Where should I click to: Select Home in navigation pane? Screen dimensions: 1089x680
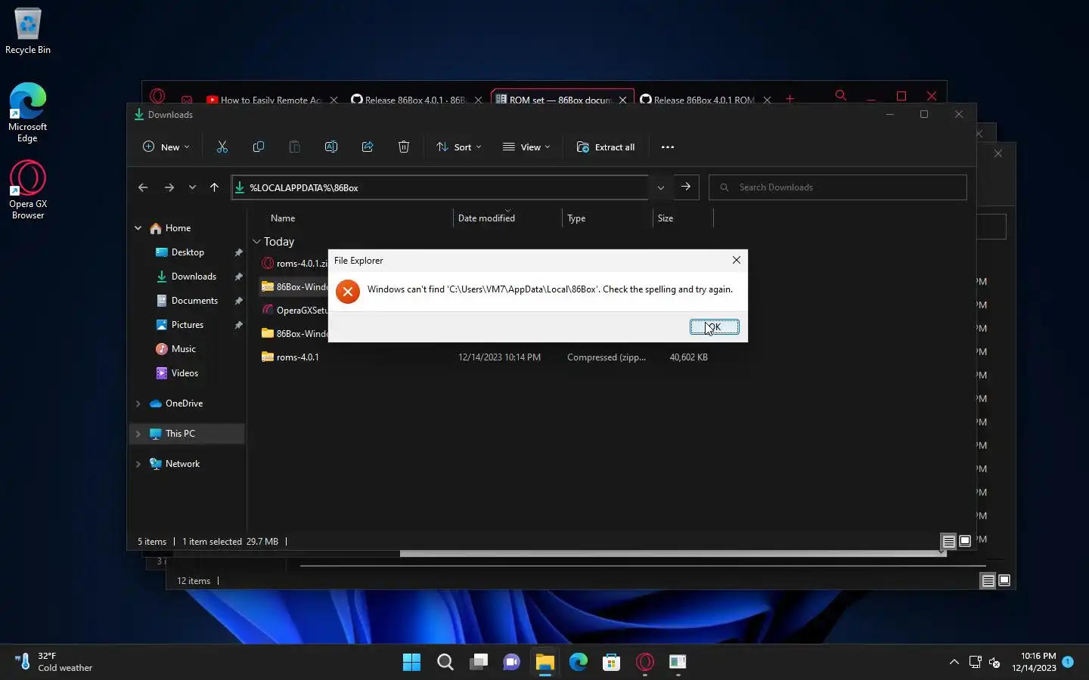[x=178, y=228]
